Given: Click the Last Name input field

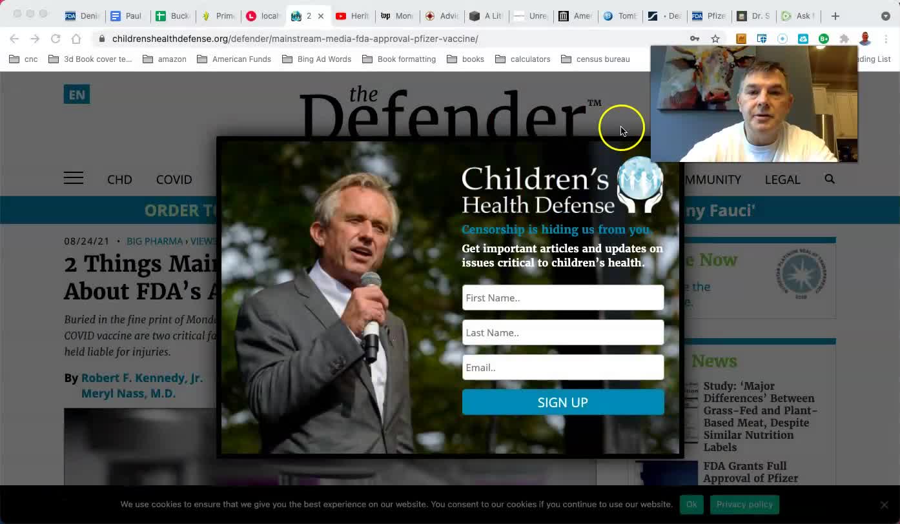Looking at the screenshot, I should [x=563, y=332].
